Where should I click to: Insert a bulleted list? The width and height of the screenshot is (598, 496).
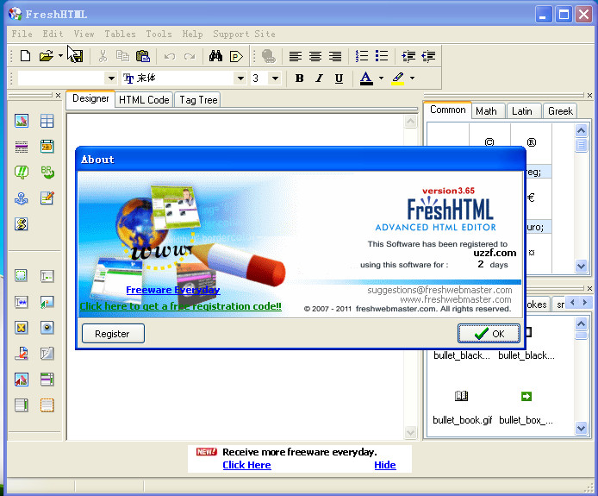[382, 56]
